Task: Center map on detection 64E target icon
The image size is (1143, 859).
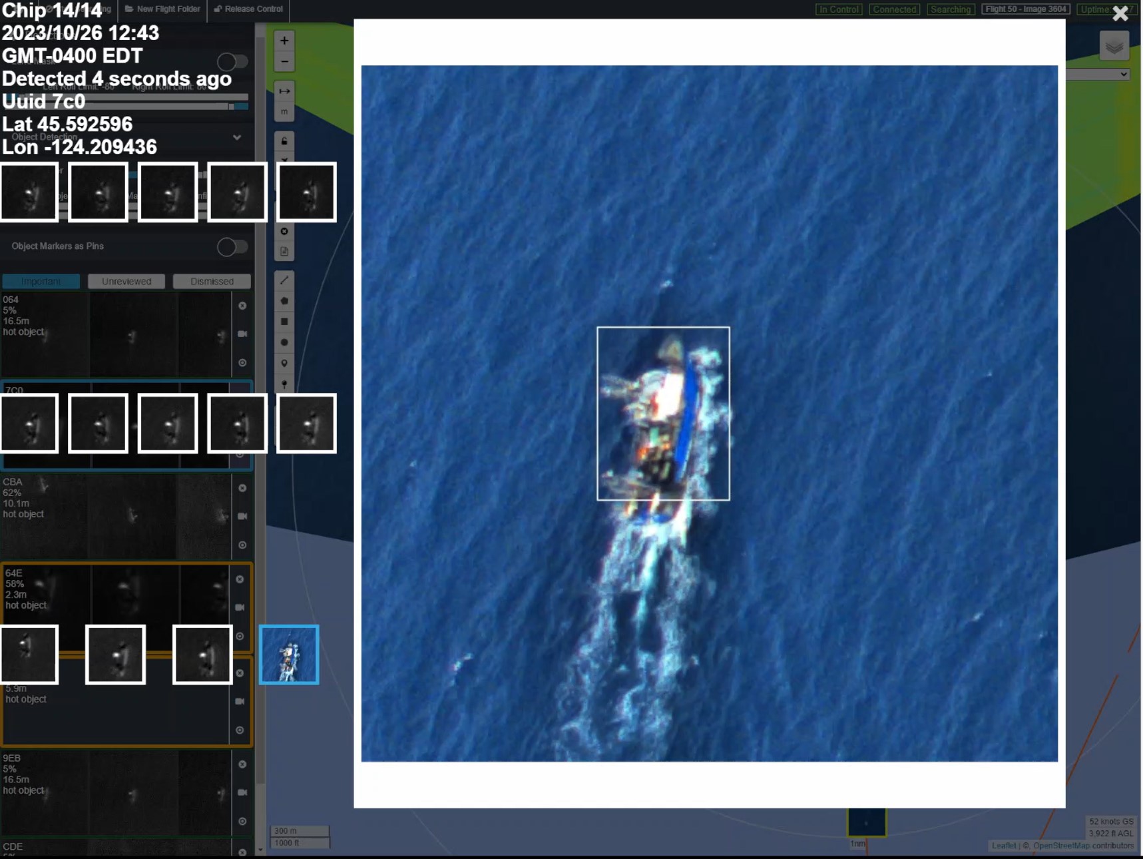Action: click(240, 637)
